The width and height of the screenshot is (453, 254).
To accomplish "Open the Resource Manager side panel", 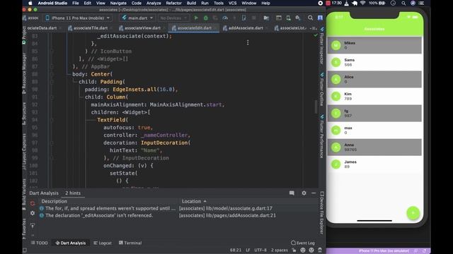I will 25,73.
